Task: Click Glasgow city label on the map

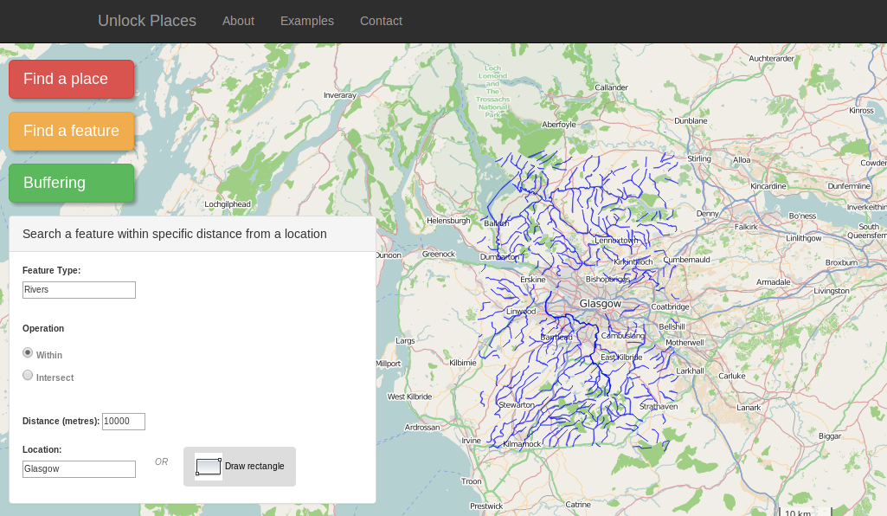Action: pyautogui.click(x=600, y=304)
